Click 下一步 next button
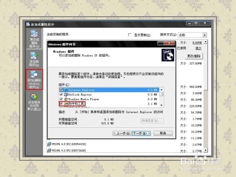The height and width of the screenshot is (177, 236). [142, 133]
